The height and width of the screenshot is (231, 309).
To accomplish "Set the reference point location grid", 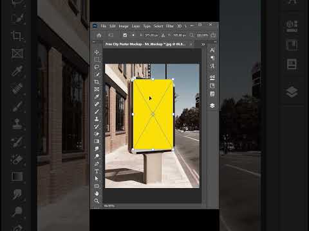I will (x=133, y=35).
